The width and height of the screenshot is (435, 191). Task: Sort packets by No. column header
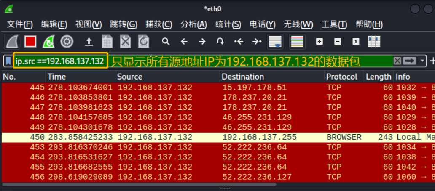24,77
